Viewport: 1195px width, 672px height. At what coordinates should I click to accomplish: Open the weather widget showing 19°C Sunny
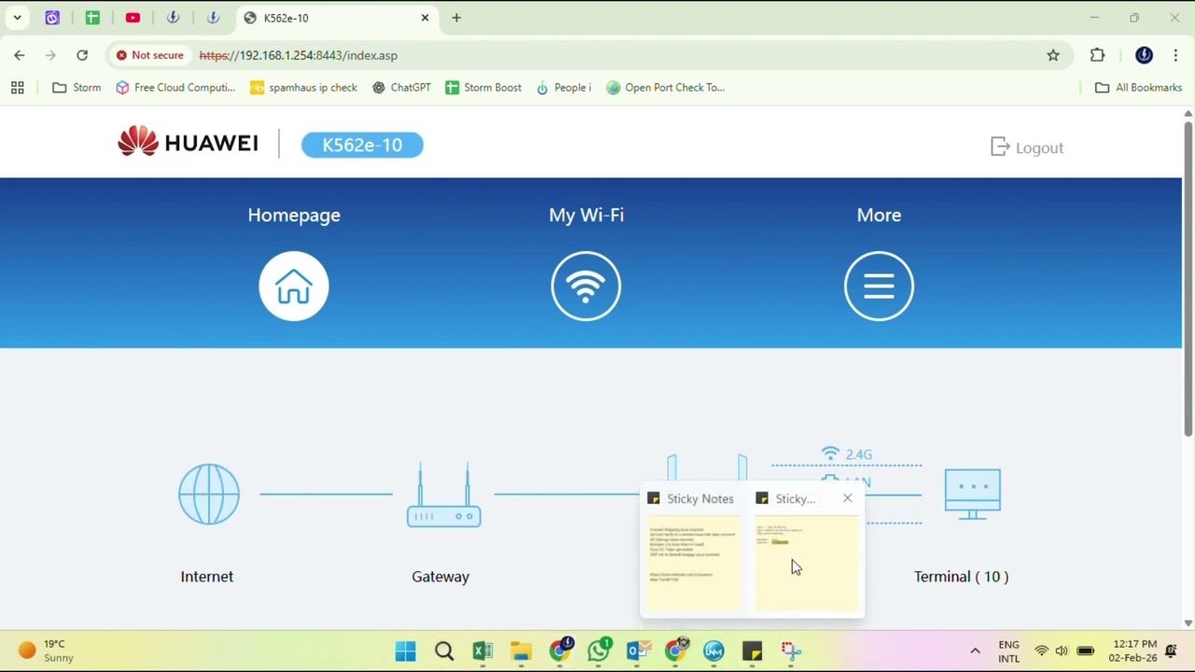pyautogui.click(x=46, y=651)
